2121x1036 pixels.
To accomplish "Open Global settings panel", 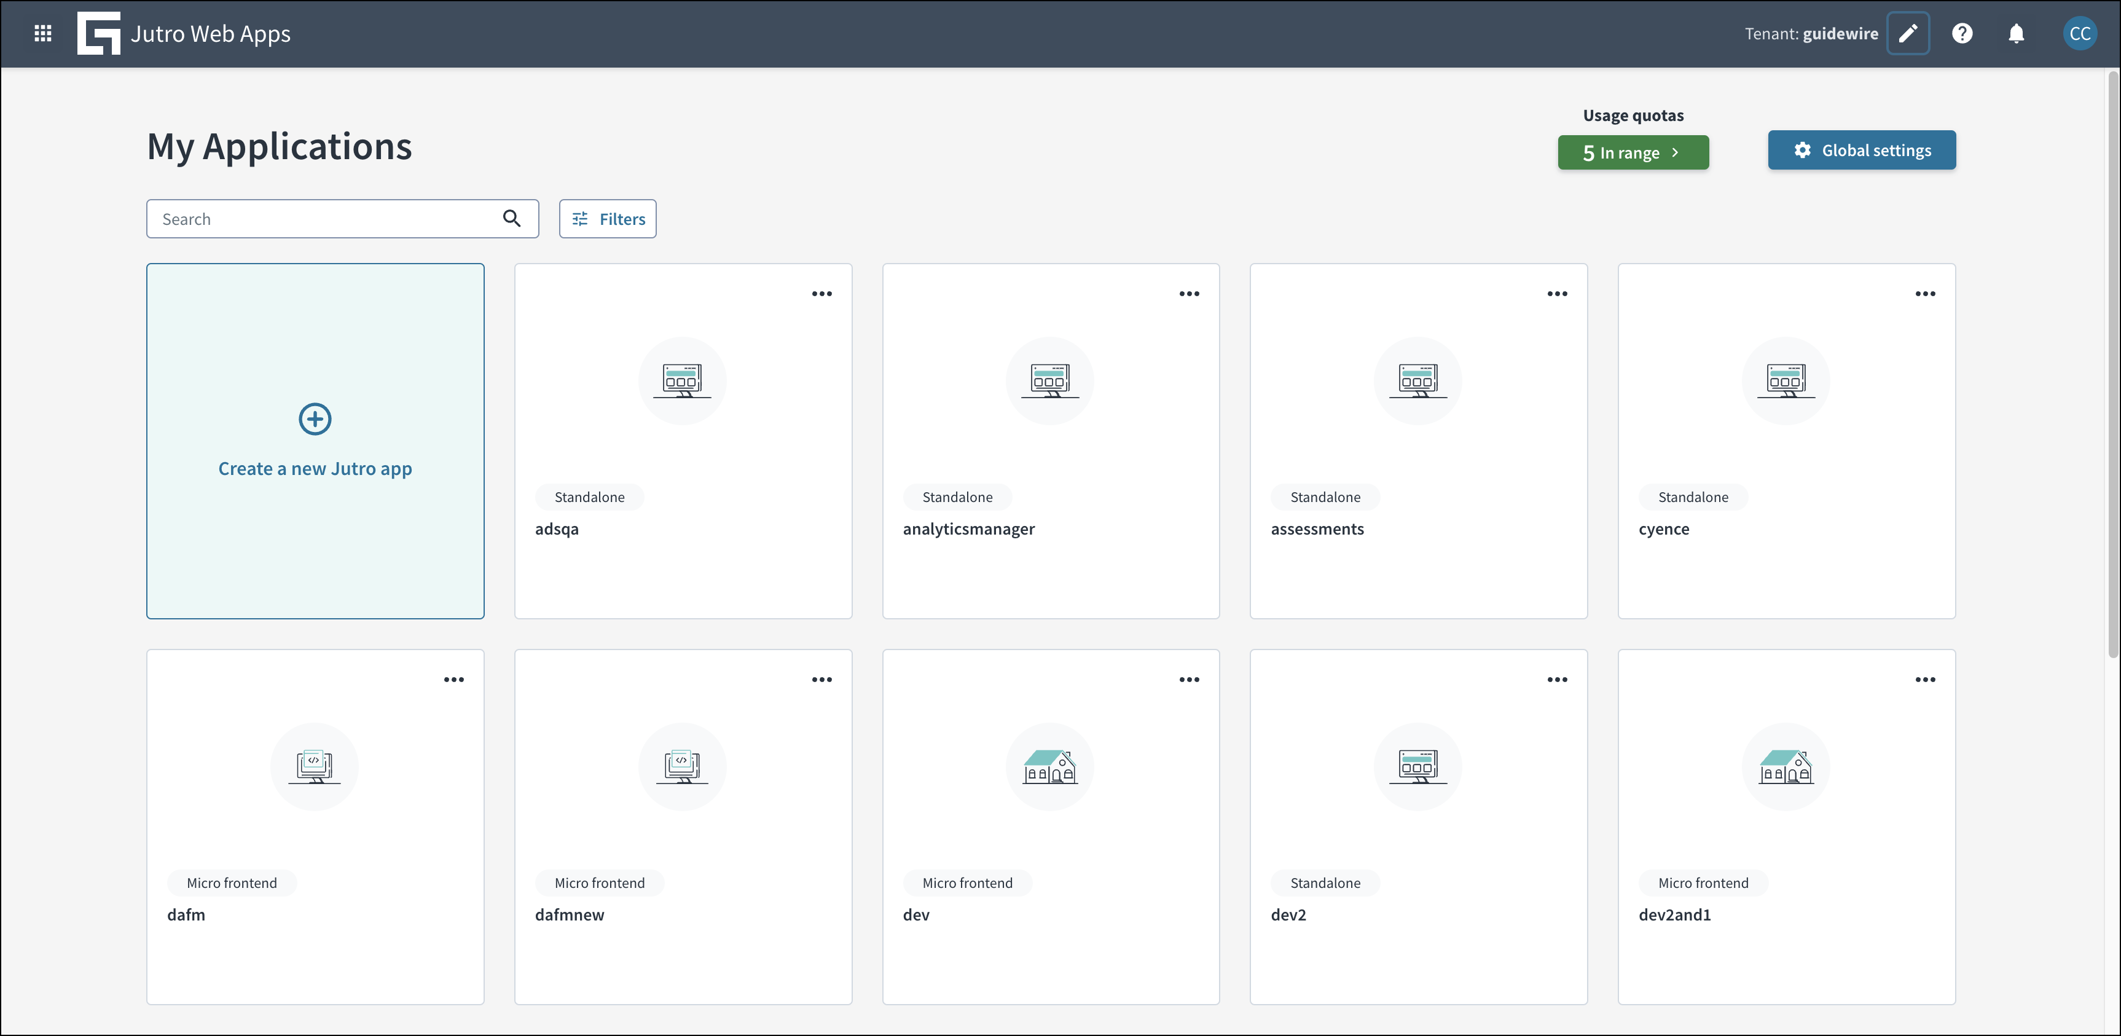I will coord(1861,150).
